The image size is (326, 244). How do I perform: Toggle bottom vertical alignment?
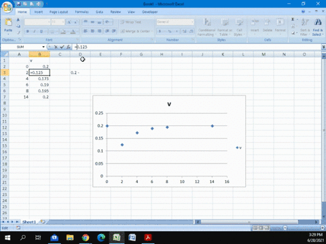(99, 22)
